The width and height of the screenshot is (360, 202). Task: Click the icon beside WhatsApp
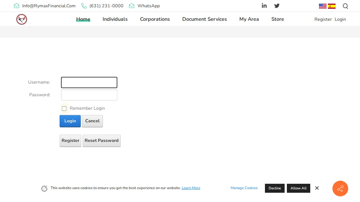tap(132, 6)
